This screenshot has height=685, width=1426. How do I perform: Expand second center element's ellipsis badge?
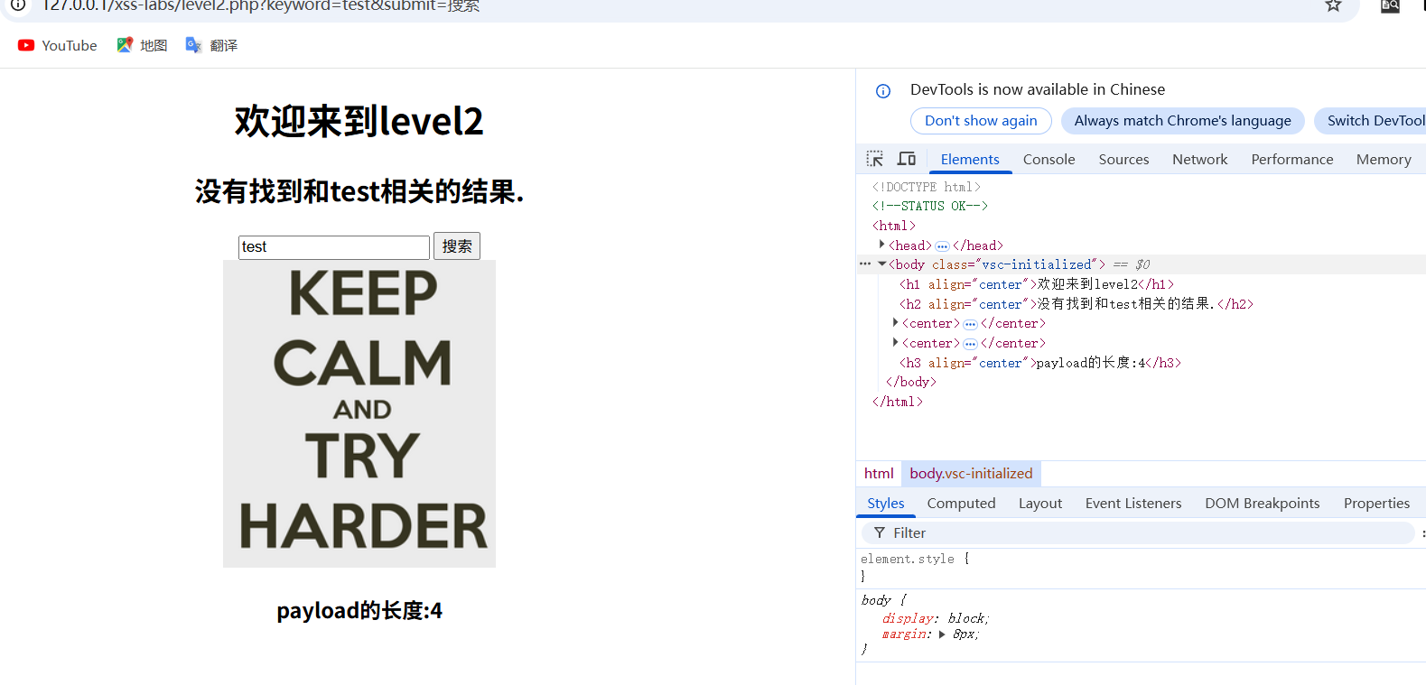tap(970, 344)
